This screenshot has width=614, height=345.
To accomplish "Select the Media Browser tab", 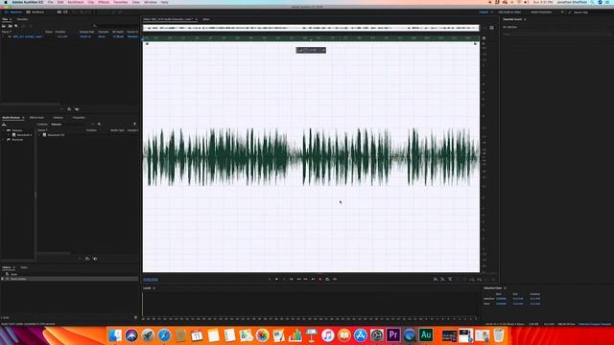I will [x=11, y=117].
